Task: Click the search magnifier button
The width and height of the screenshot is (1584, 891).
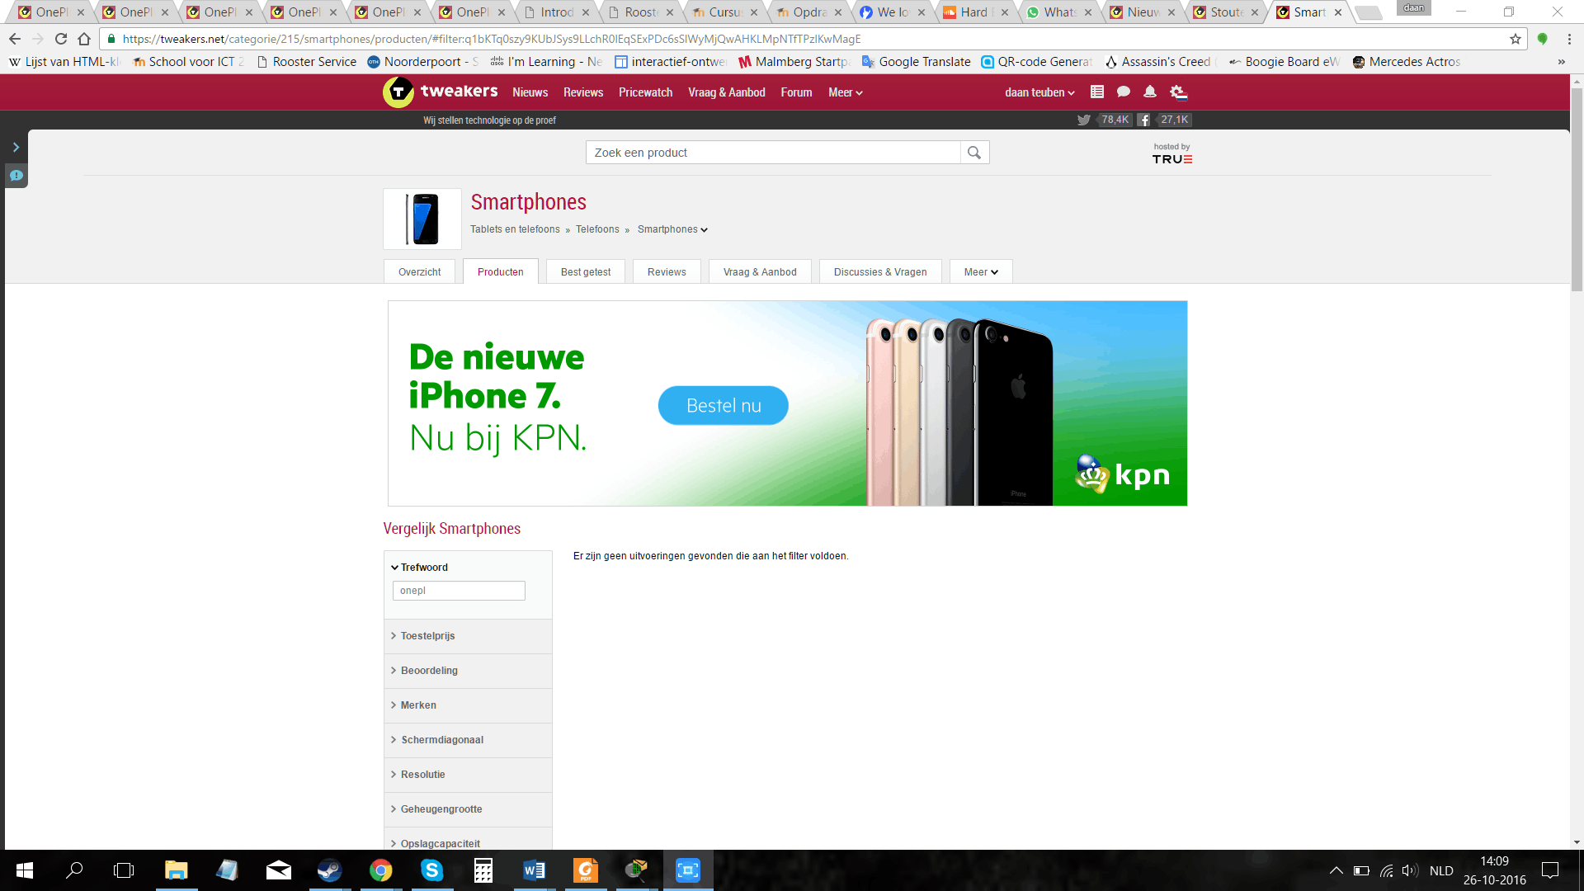Action: click(974, 153)
